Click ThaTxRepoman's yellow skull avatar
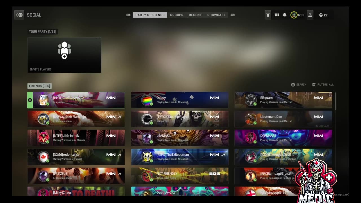The height and width of the screenshot is (203, 361). (147, 157)
